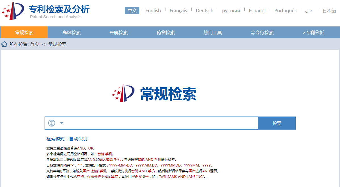
Task: Open the >专利分析 section
Action: click(x=313, y=33)
